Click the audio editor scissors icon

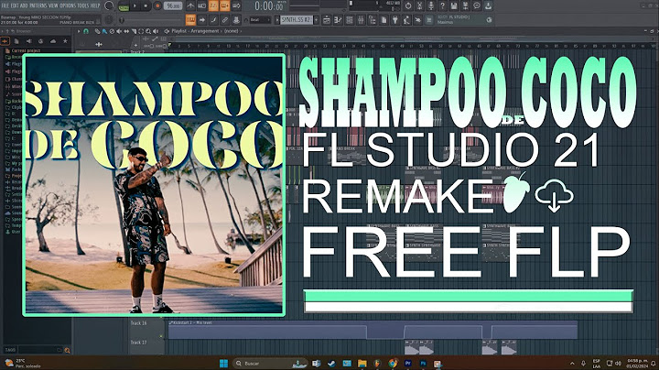point(420,5)
